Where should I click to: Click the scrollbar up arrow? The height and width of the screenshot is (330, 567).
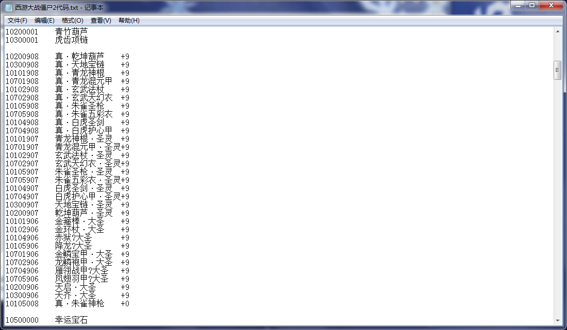click(x=557, y=32)
